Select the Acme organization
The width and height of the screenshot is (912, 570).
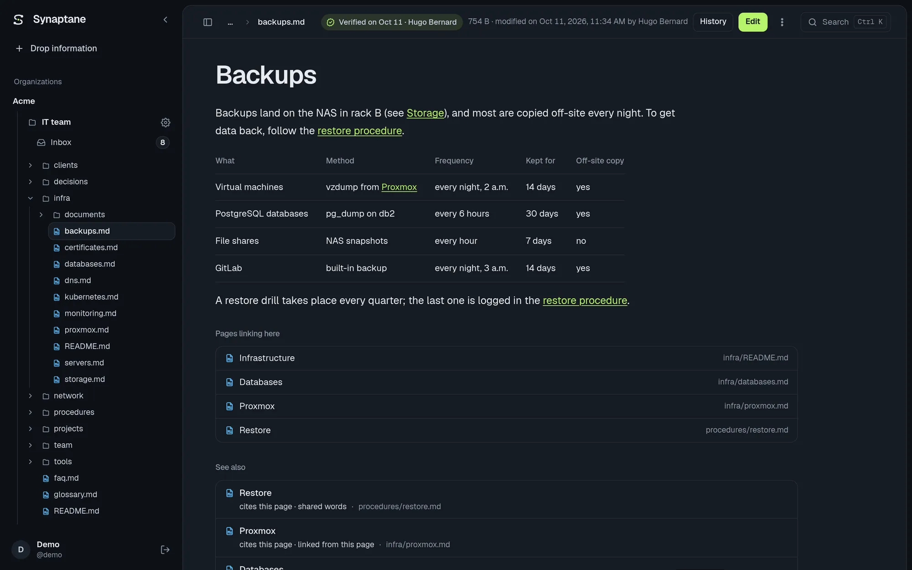[x=24, y=101]
